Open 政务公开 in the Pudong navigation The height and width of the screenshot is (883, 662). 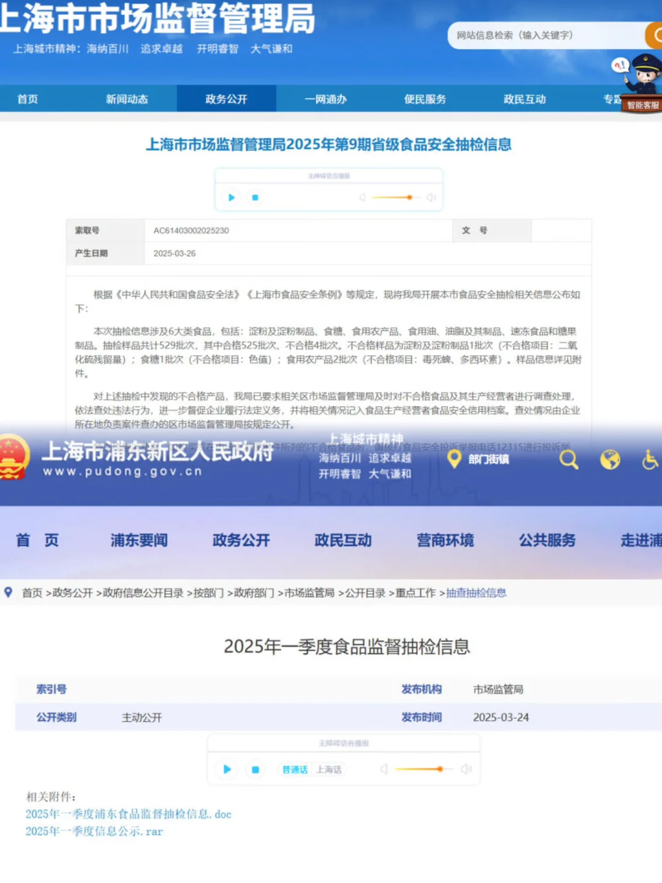(x=241, y=540)
